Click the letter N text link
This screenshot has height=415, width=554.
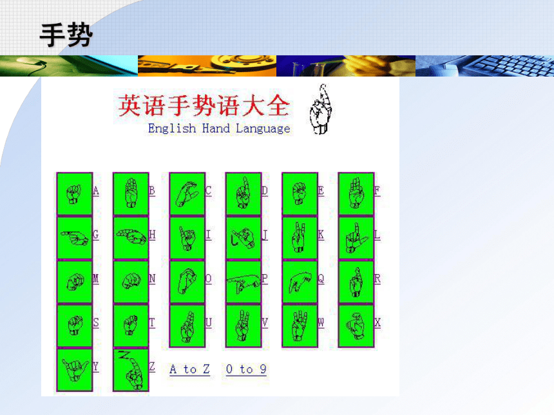click(x=152, y=279)
